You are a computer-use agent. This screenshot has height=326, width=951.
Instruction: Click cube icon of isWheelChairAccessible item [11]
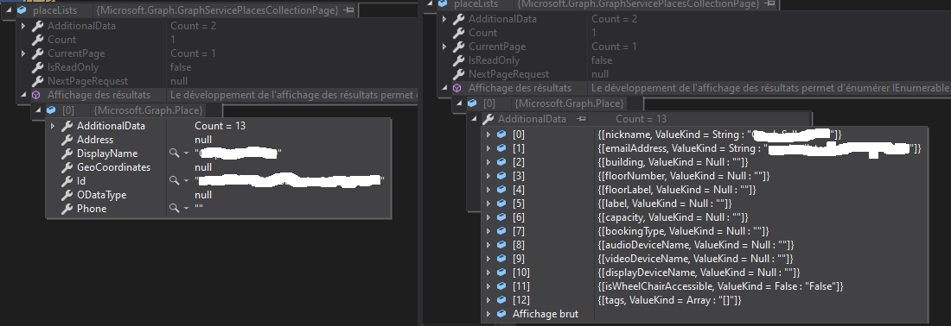pos(501,286)
